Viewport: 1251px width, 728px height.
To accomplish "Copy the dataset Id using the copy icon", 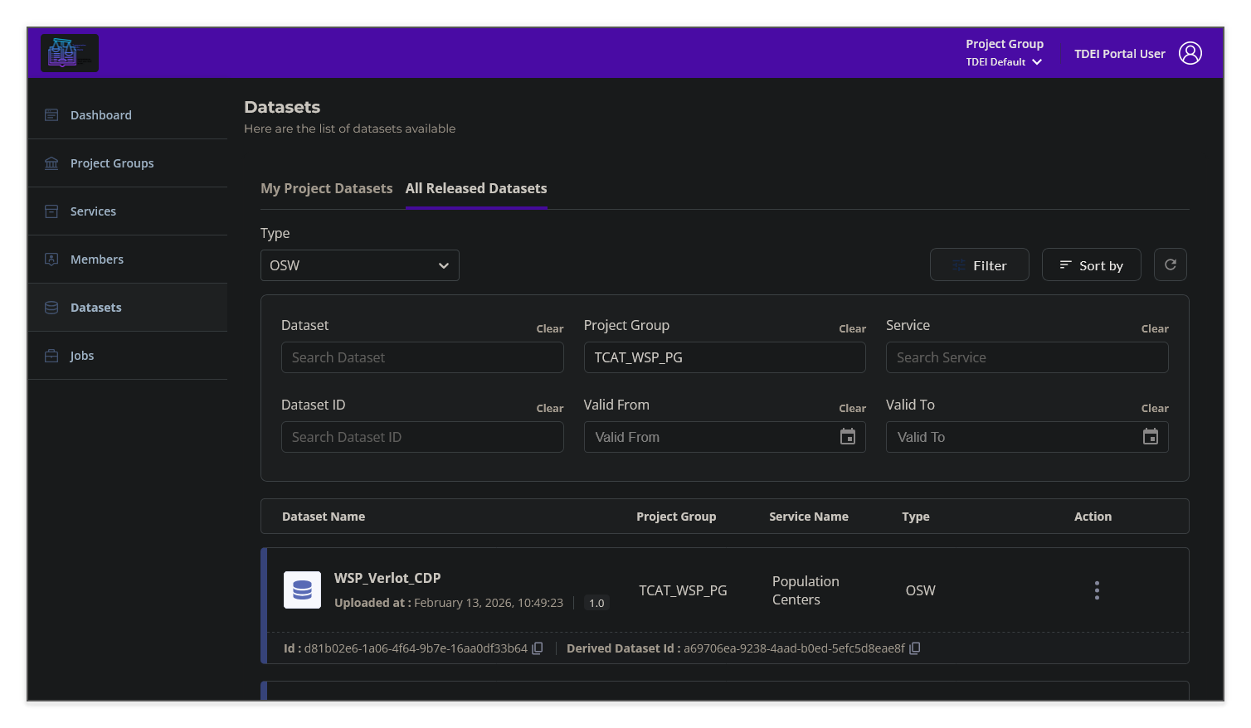I will (538, 648).
